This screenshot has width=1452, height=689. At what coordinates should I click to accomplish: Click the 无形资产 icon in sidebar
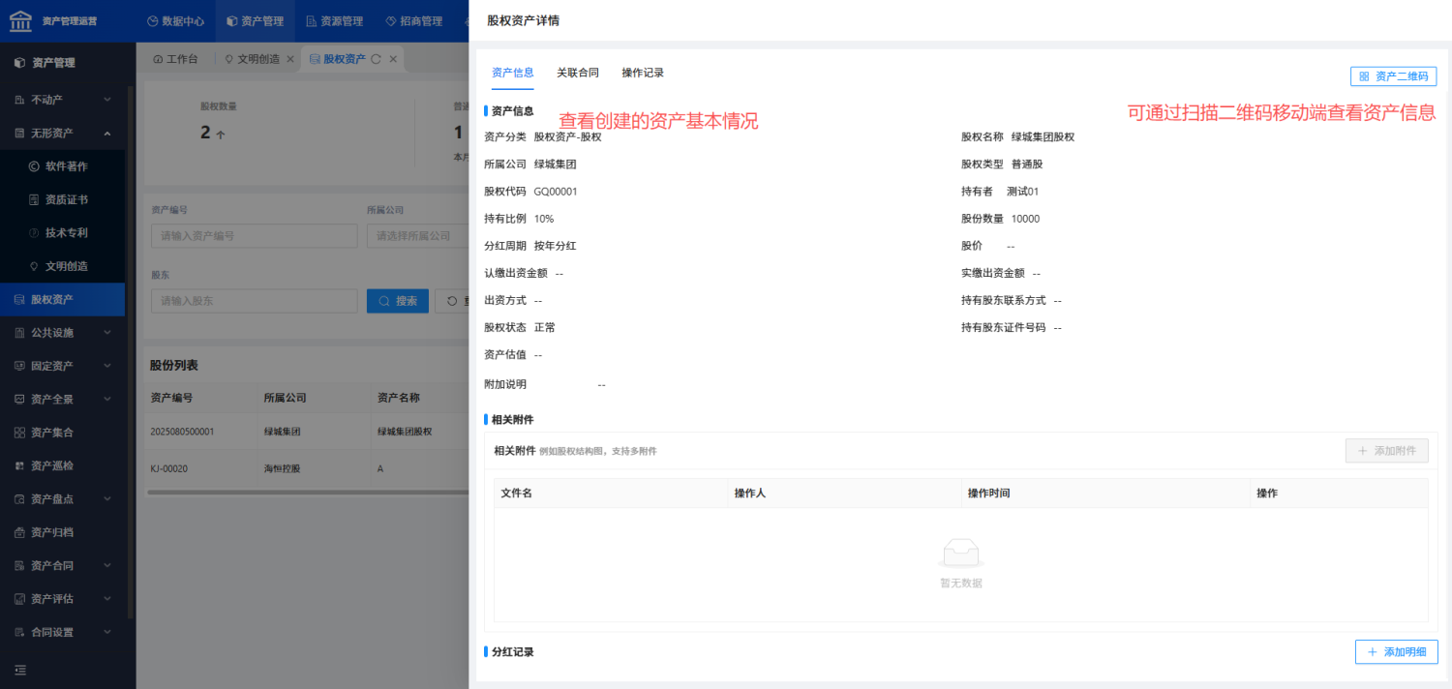point(19,133)
